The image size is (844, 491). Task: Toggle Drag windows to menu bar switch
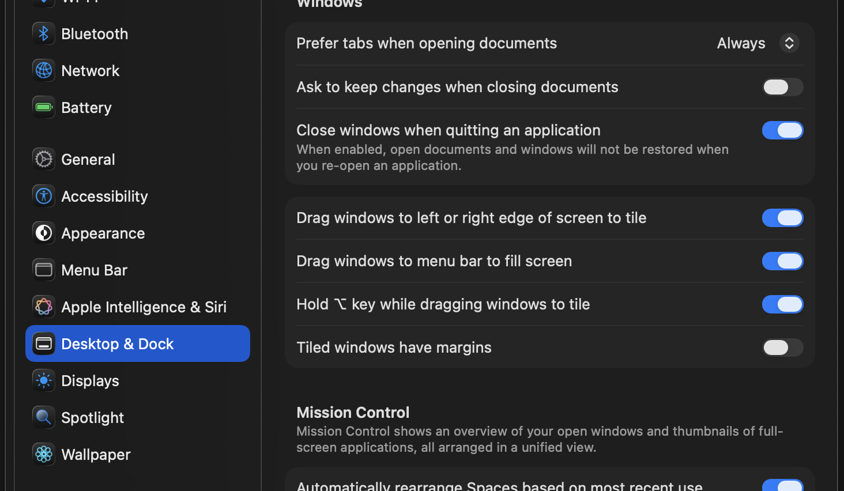782,261
